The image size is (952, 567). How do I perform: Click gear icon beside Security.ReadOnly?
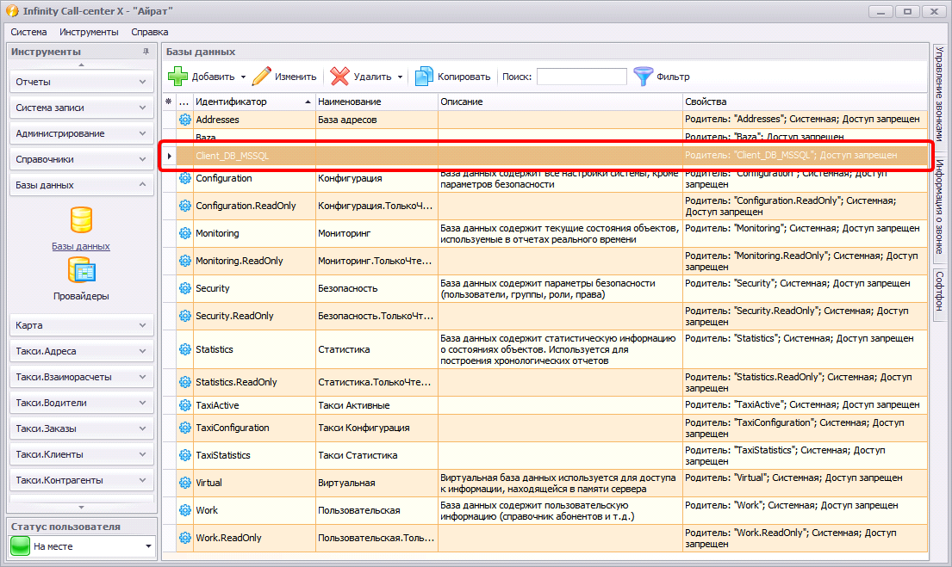(x=185, y=316)
